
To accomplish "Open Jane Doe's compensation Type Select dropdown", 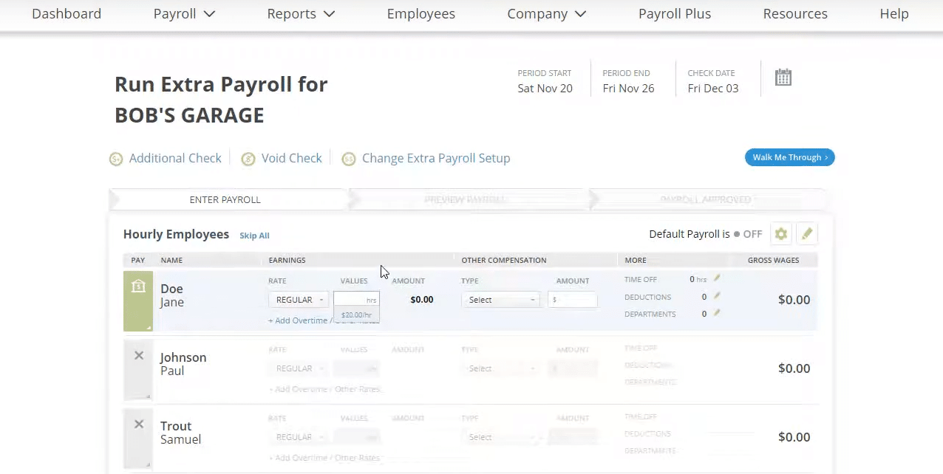I will coord(500,300).
